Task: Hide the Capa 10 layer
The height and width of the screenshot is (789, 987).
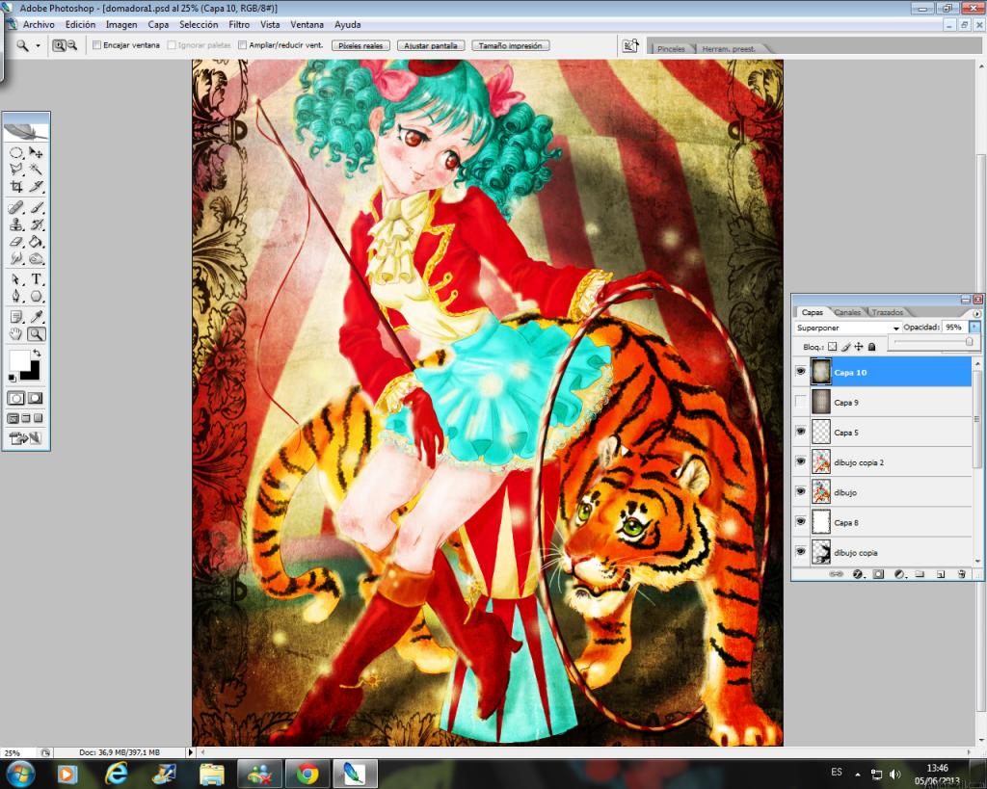Action: pyautogui.click(x=801, y=372)
